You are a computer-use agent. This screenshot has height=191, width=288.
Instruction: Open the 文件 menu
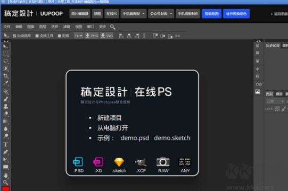[6, 27]
